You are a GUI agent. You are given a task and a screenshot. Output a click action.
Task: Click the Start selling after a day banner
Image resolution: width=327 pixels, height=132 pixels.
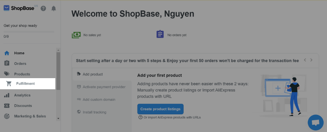click(x=187, y=60)
